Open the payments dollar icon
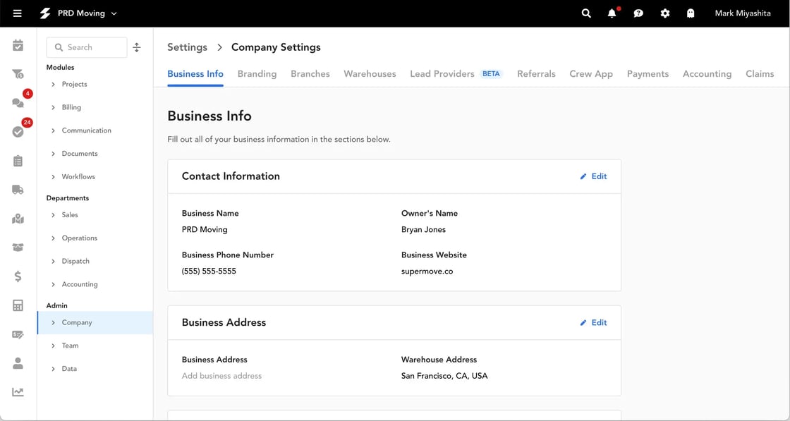The width and height of the screenshot is (790, 421). point(18,276)
